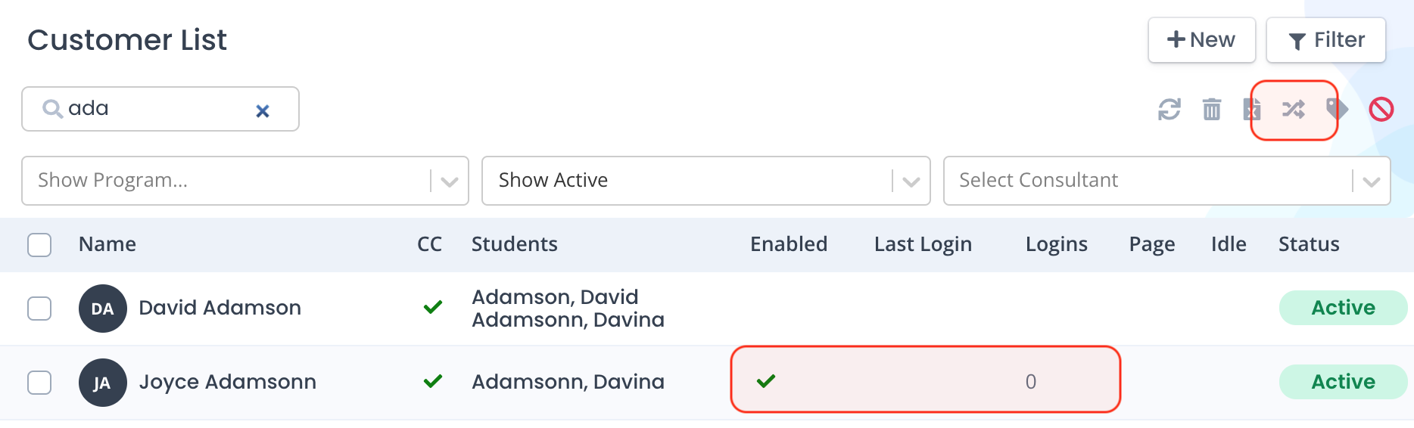Screen dimensions: 1414x428
Task: Click the DA avatar for David Adamson
Action: pyautogui.click(x=102, y=309)
